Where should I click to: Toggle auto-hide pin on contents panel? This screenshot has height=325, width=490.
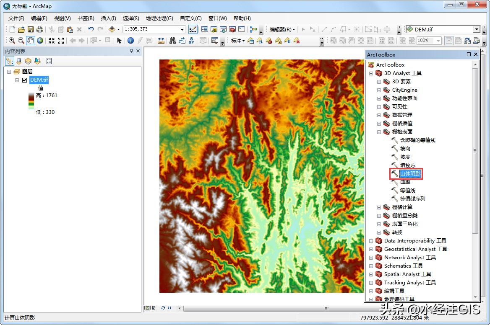pos(132,51)
